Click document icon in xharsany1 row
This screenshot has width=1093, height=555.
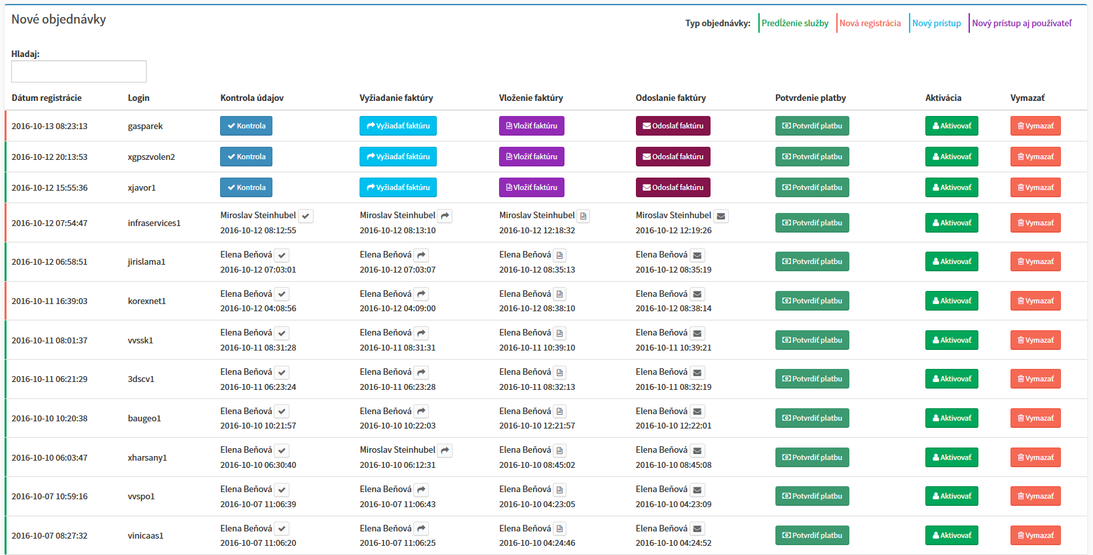560,450
